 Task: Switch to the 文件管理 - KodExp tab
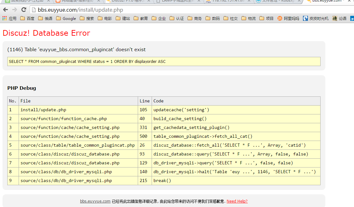(278, 1)
